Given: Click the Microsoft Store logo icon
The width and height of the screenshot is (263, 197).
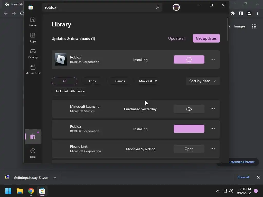Looking at the screenshot, I should pos(31,7).
